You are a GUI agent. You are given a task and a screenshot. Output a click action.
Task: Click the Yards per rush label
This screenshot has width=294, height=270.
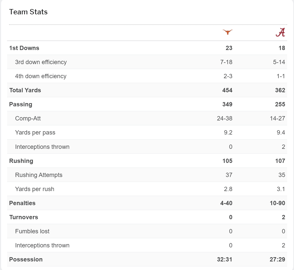(35, 189)
